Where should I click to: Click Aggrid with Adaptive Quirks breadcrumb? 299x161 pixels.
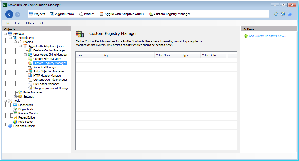(x=124, y=14)
